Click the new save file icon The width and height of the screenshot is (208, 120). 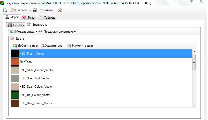point(5,10)
